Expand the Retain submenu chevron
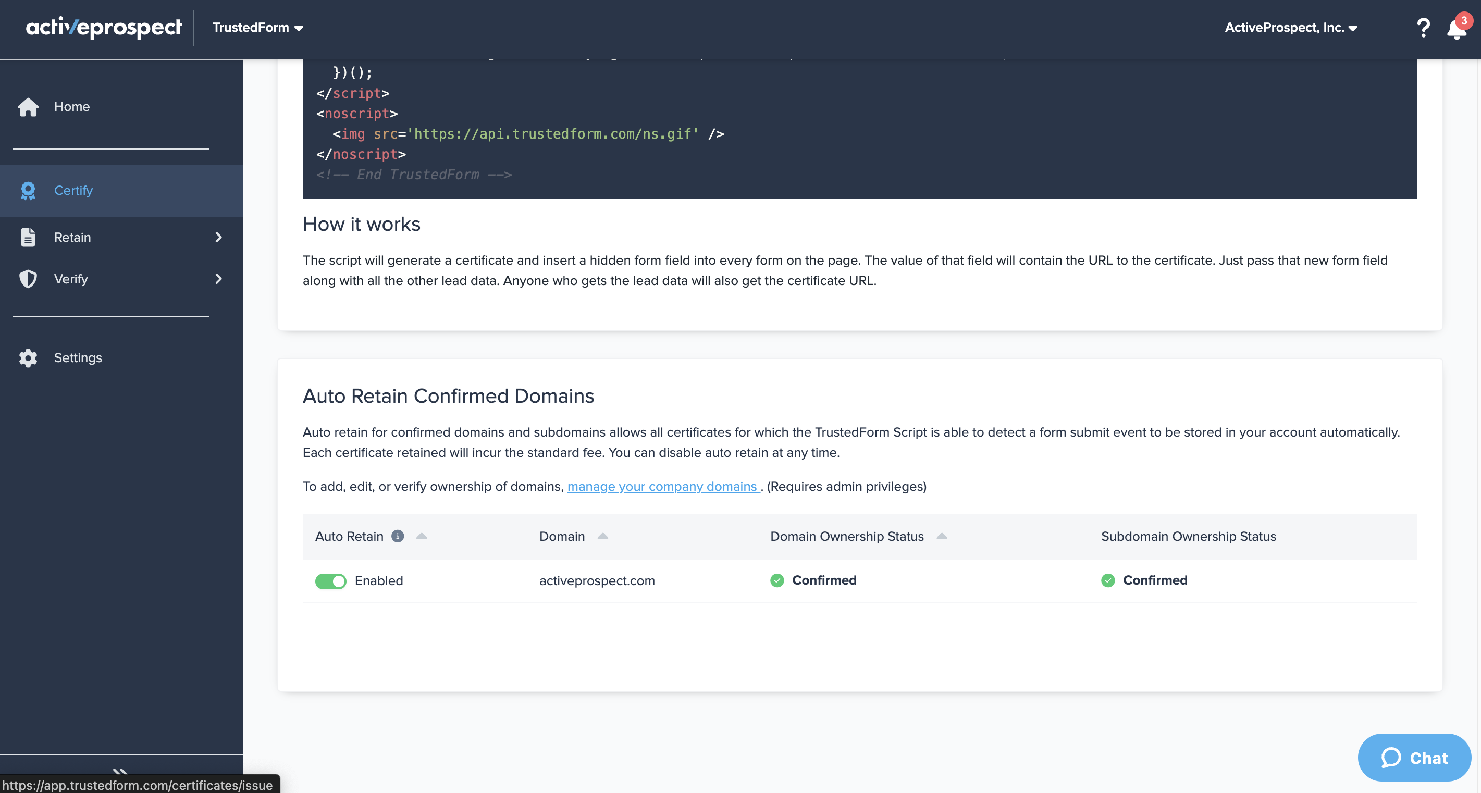 pos(218,237)
